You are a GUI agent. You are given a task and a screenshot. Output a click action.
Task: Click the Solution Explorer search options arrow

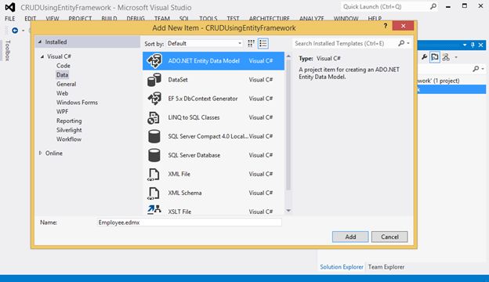click(x=483, y=69)
